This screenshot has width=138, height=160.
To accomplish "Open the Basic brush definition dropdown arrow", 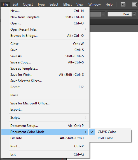I will pos(134,14).
